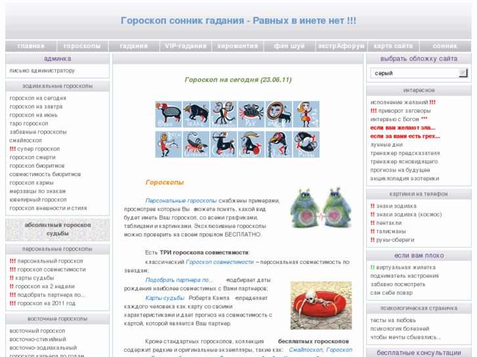Open восточный гороскоп link
Image resolution: width=477 pixels, height=357 pixels.
tap(37, 331)
